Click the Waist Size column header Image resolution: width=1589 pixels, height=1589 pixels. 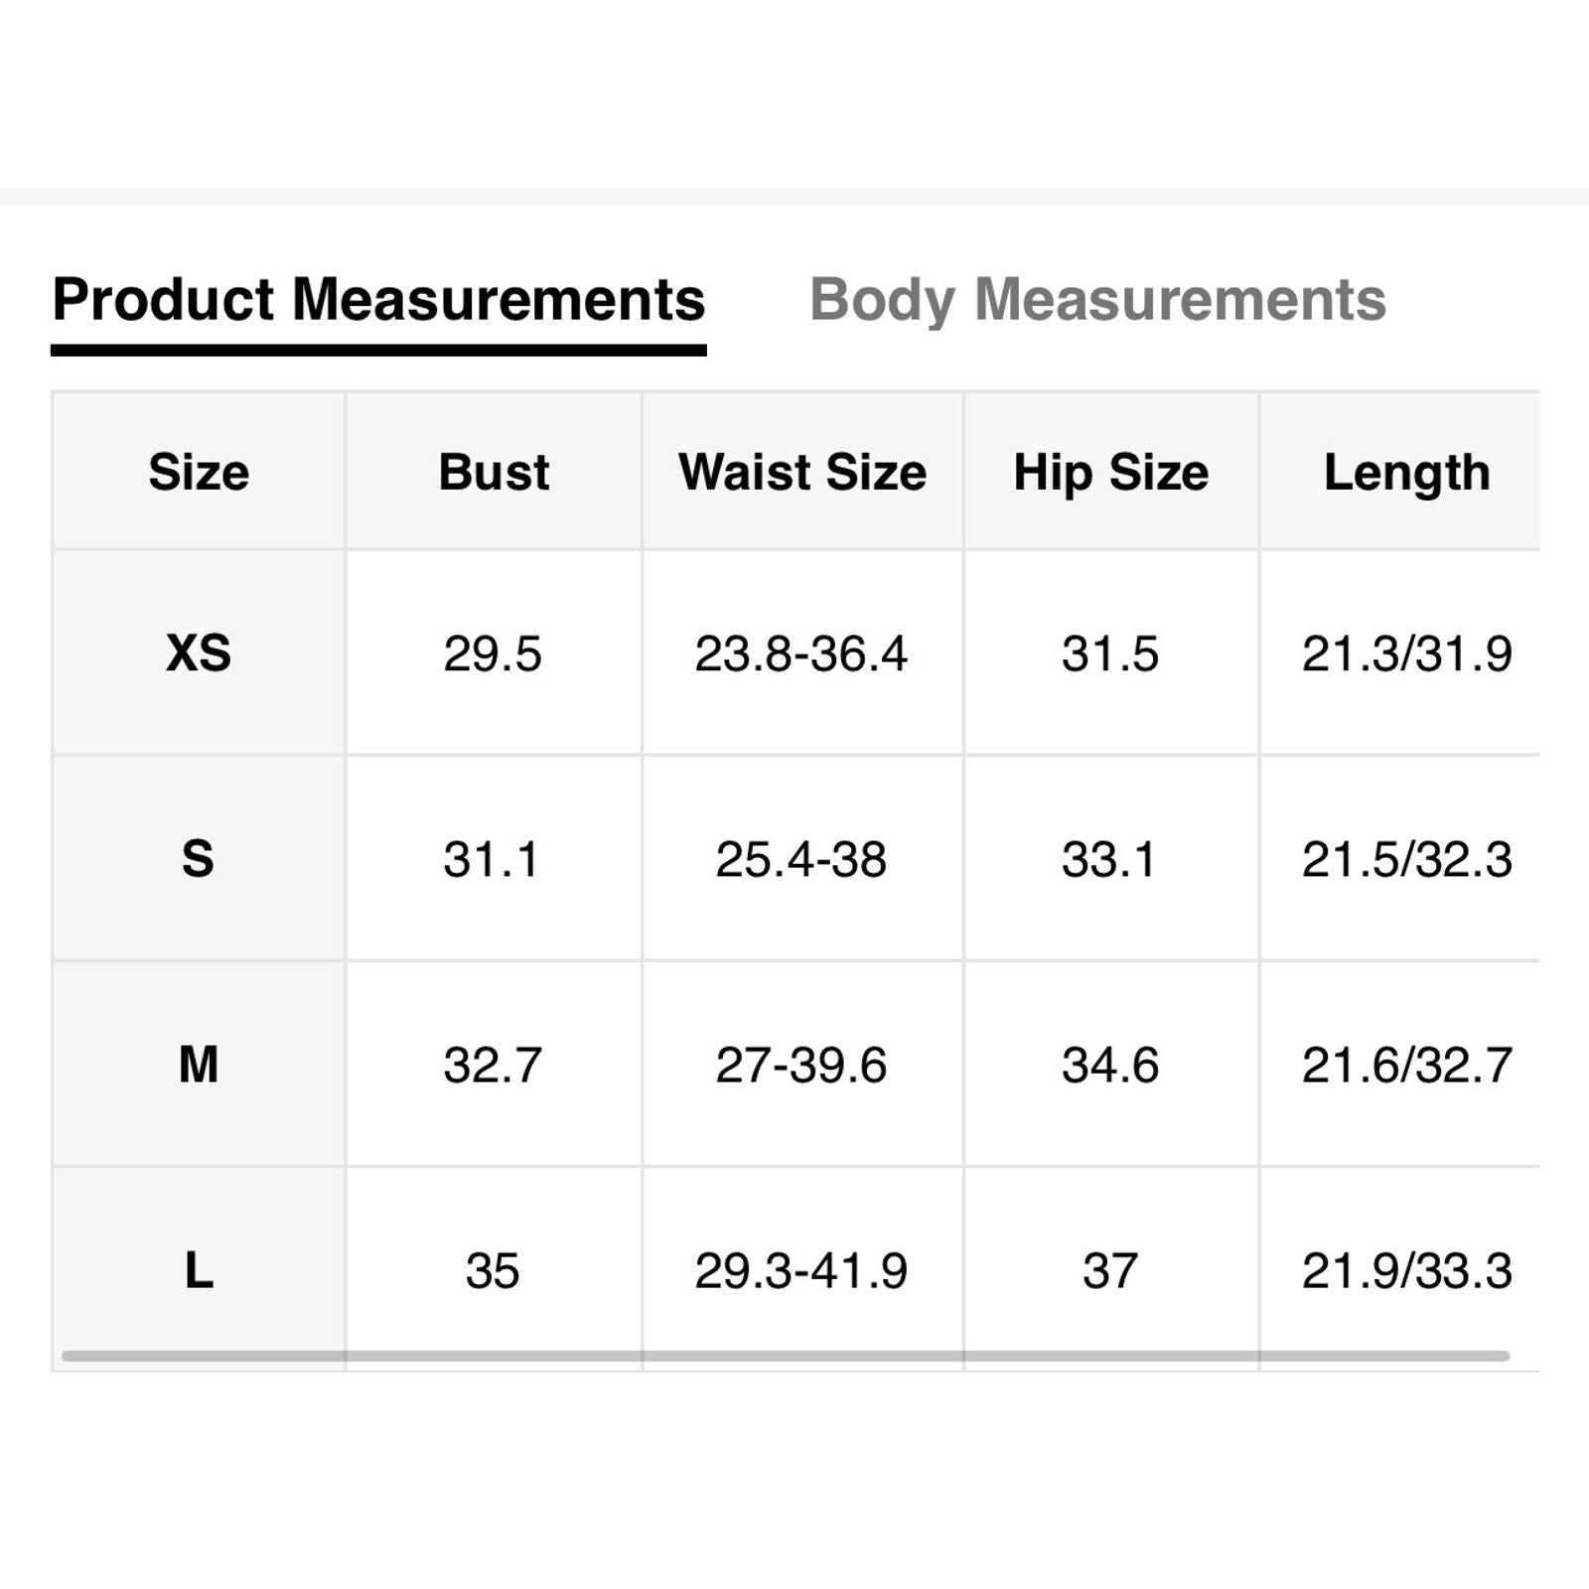(802, 472)
